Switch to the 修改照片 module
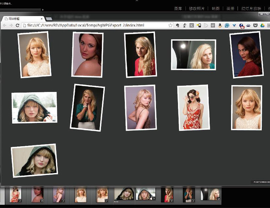The height and width of the screenshot is (208, 270). pos(196,8)
